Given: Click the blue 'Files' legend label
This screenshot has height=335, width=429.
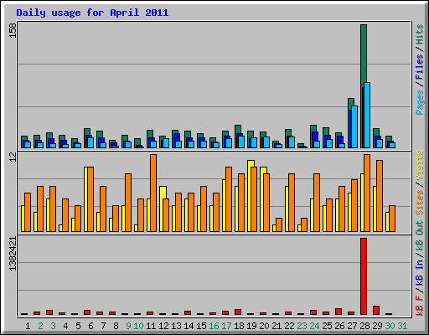Looking at the screenshot, I should 420,67.
